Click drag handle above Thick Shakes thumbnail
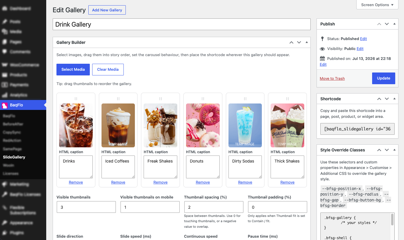This screenshot has width=404, height=240. click(288, 99)
